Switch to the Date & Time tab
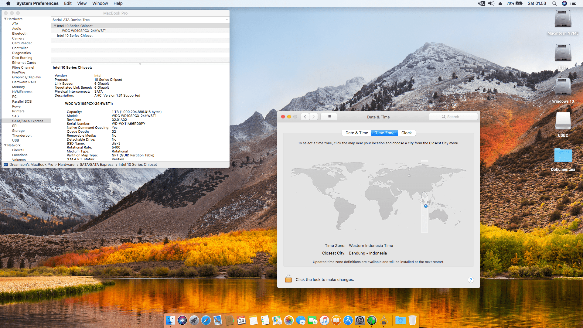 click(356, 133)
